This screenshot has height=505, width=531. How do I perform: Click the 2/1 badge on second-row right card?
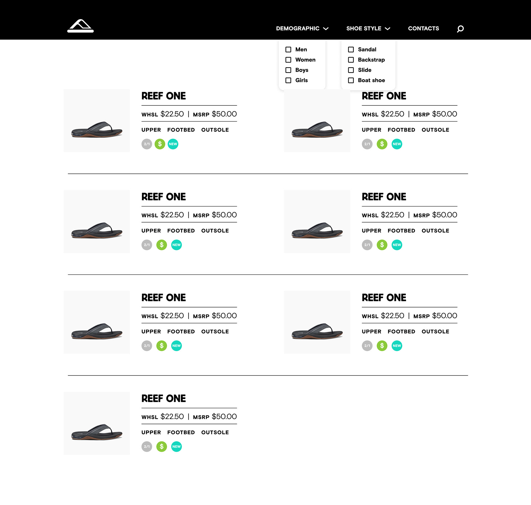coord(367,245)
